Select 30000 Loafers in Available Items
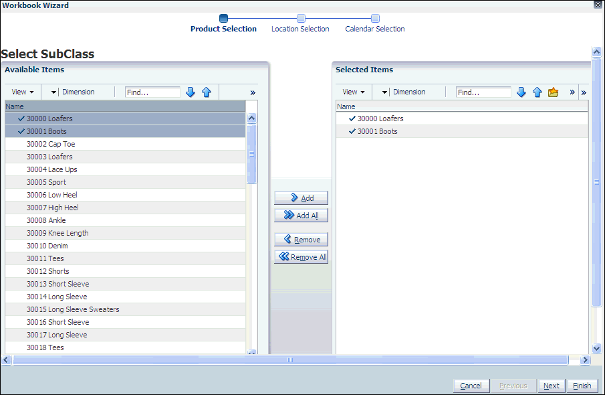Viewport: 605px width, 395px height. click(125, 118)
